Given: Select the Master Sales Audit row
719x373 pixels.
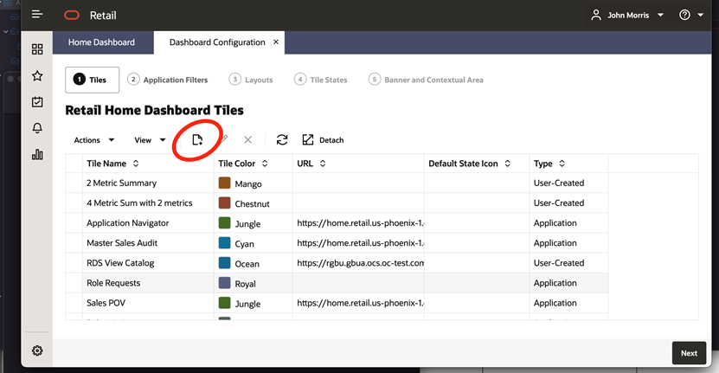Looking at the screenshot, I should tap(337, 243).
